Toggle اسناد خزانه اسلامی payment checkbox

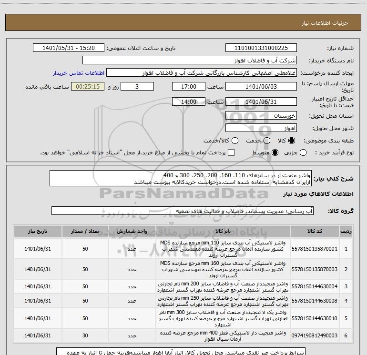click(x=231, y=152)
